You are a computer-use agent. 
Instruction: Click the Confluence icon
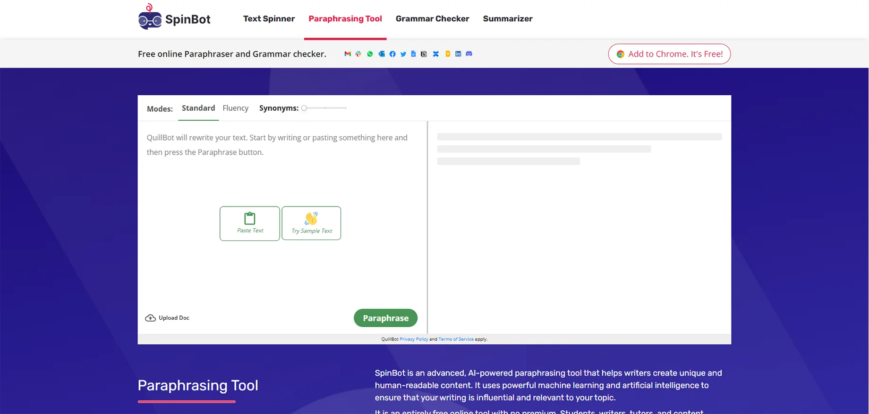(x=436, y=54)
